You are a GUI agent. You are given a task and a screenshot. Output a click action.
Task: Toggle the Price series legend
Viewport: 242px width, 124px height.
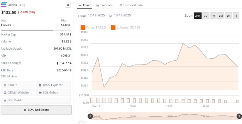(x=93, y=28)
